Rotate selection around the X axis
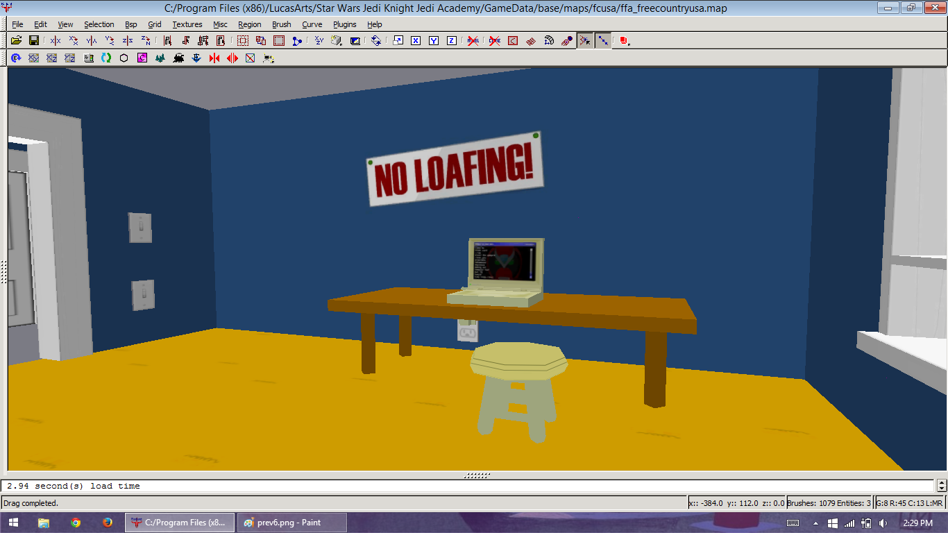 74,41
